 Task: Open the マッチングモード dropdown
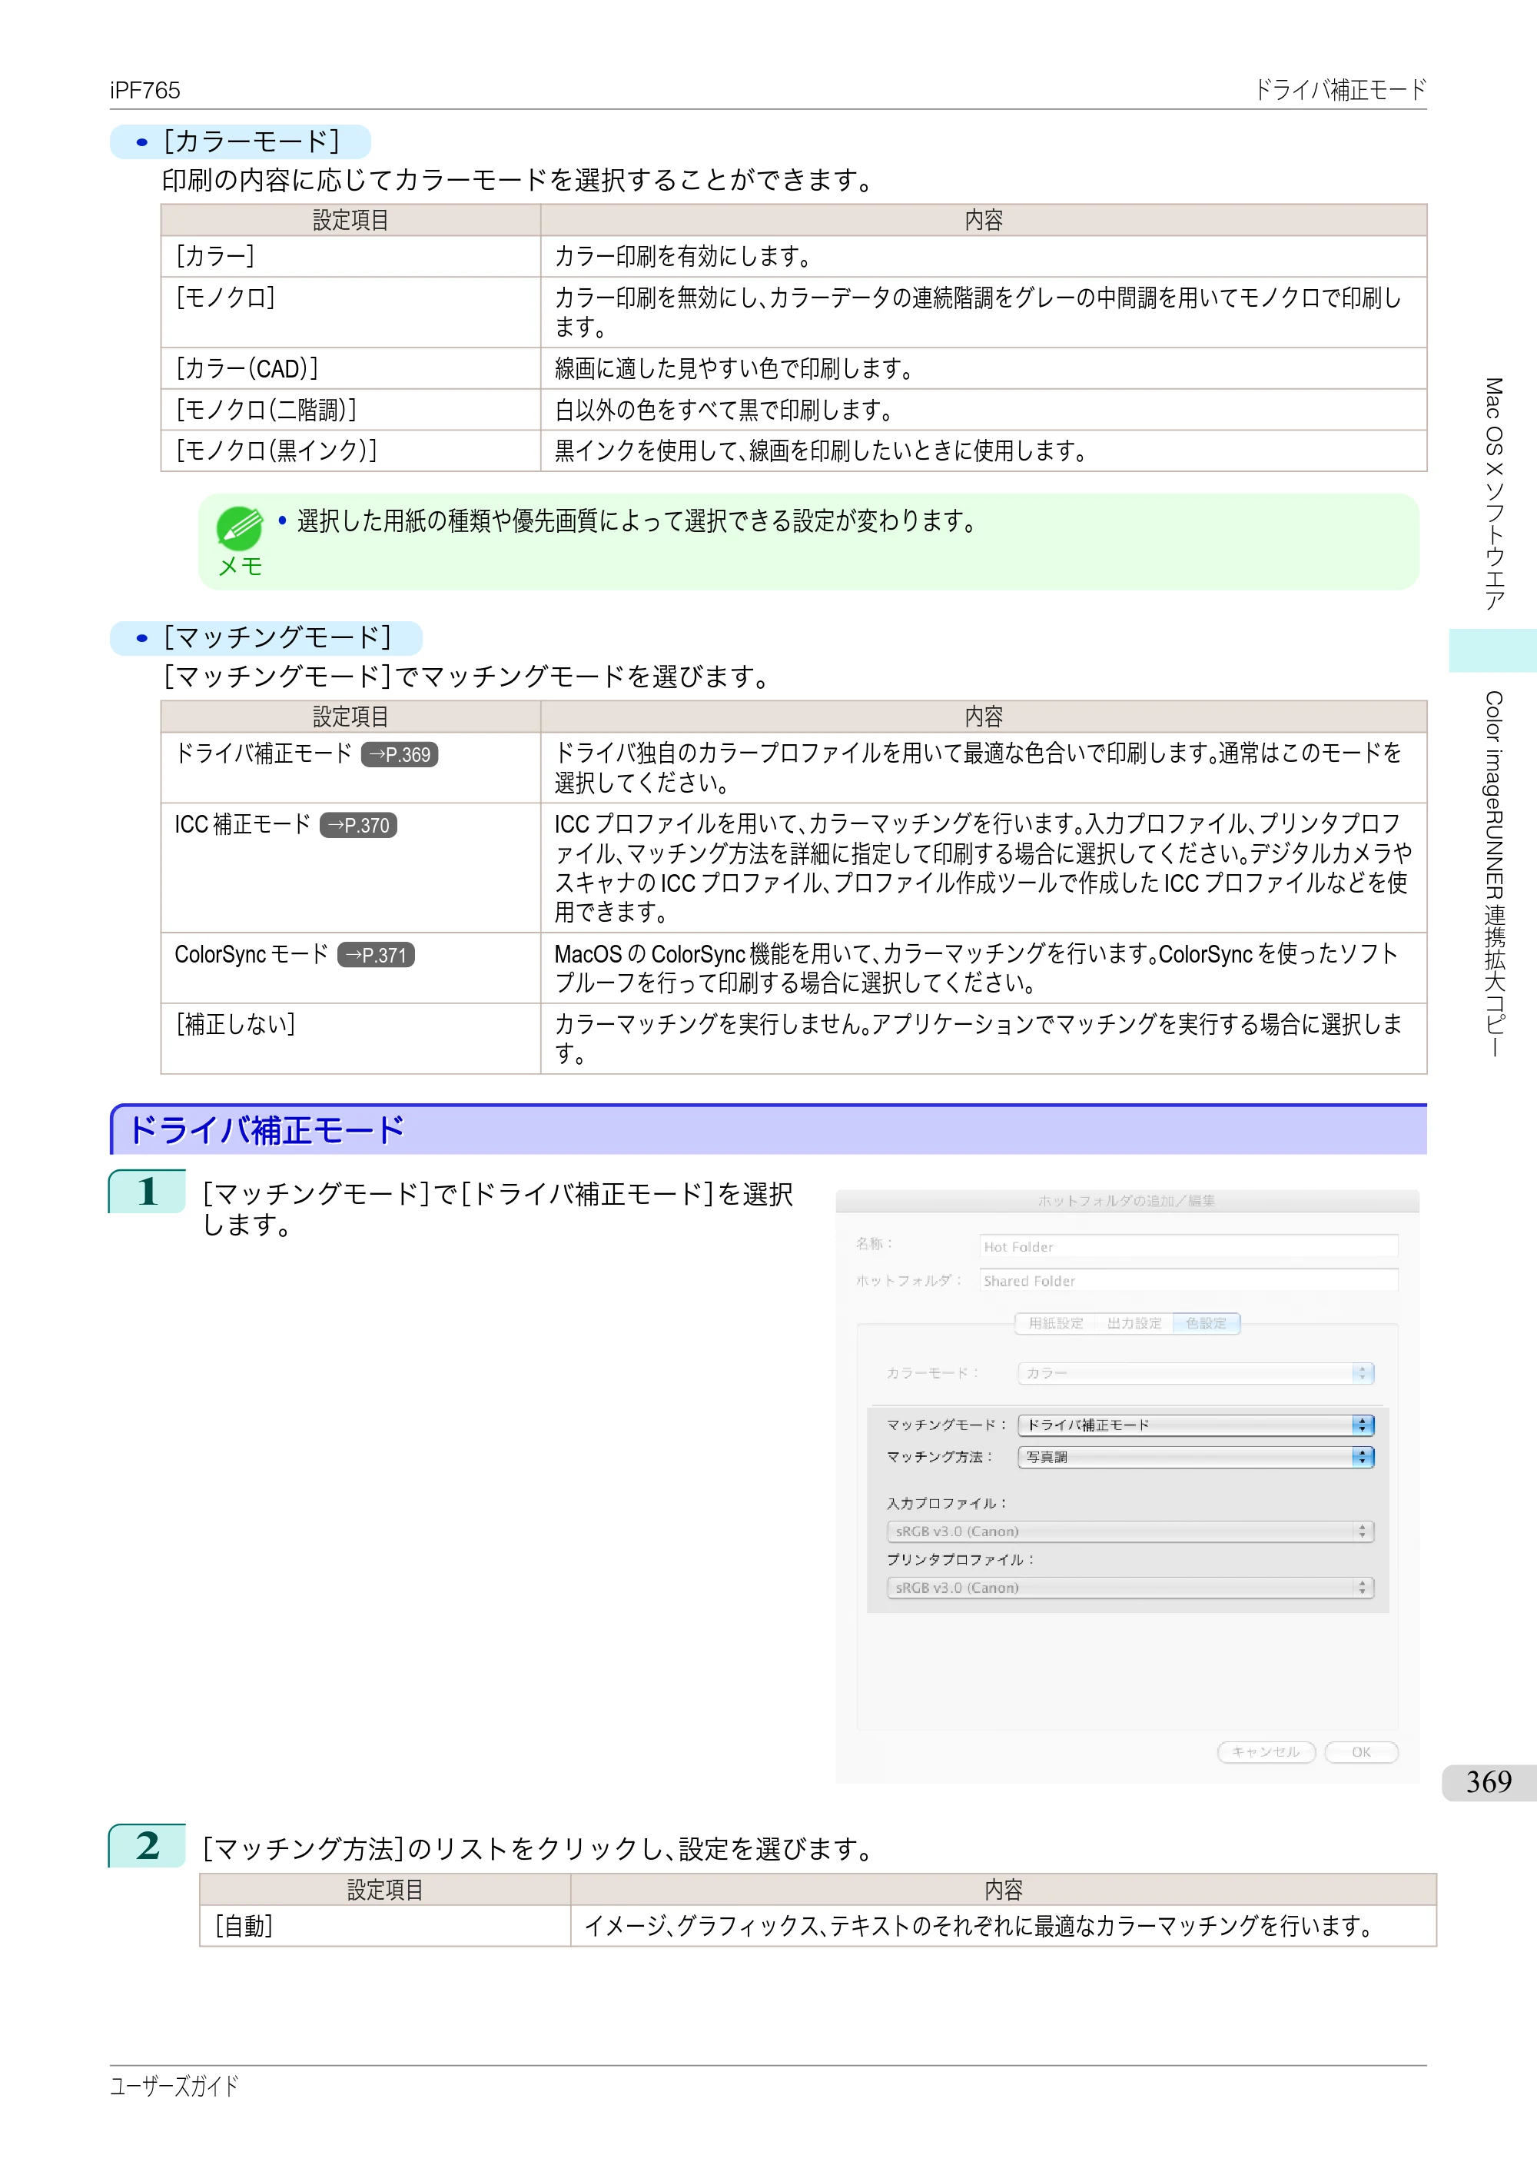click(1195, 1425)
